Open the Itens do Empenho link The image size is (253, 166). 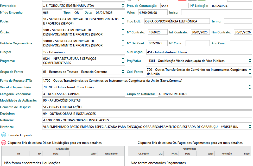pos(21,135)
